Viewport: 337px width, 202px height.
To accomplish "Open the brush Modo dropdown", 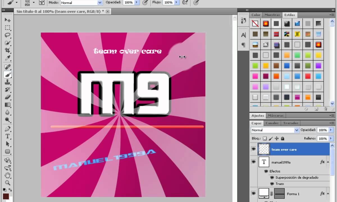I will (100, 3).
